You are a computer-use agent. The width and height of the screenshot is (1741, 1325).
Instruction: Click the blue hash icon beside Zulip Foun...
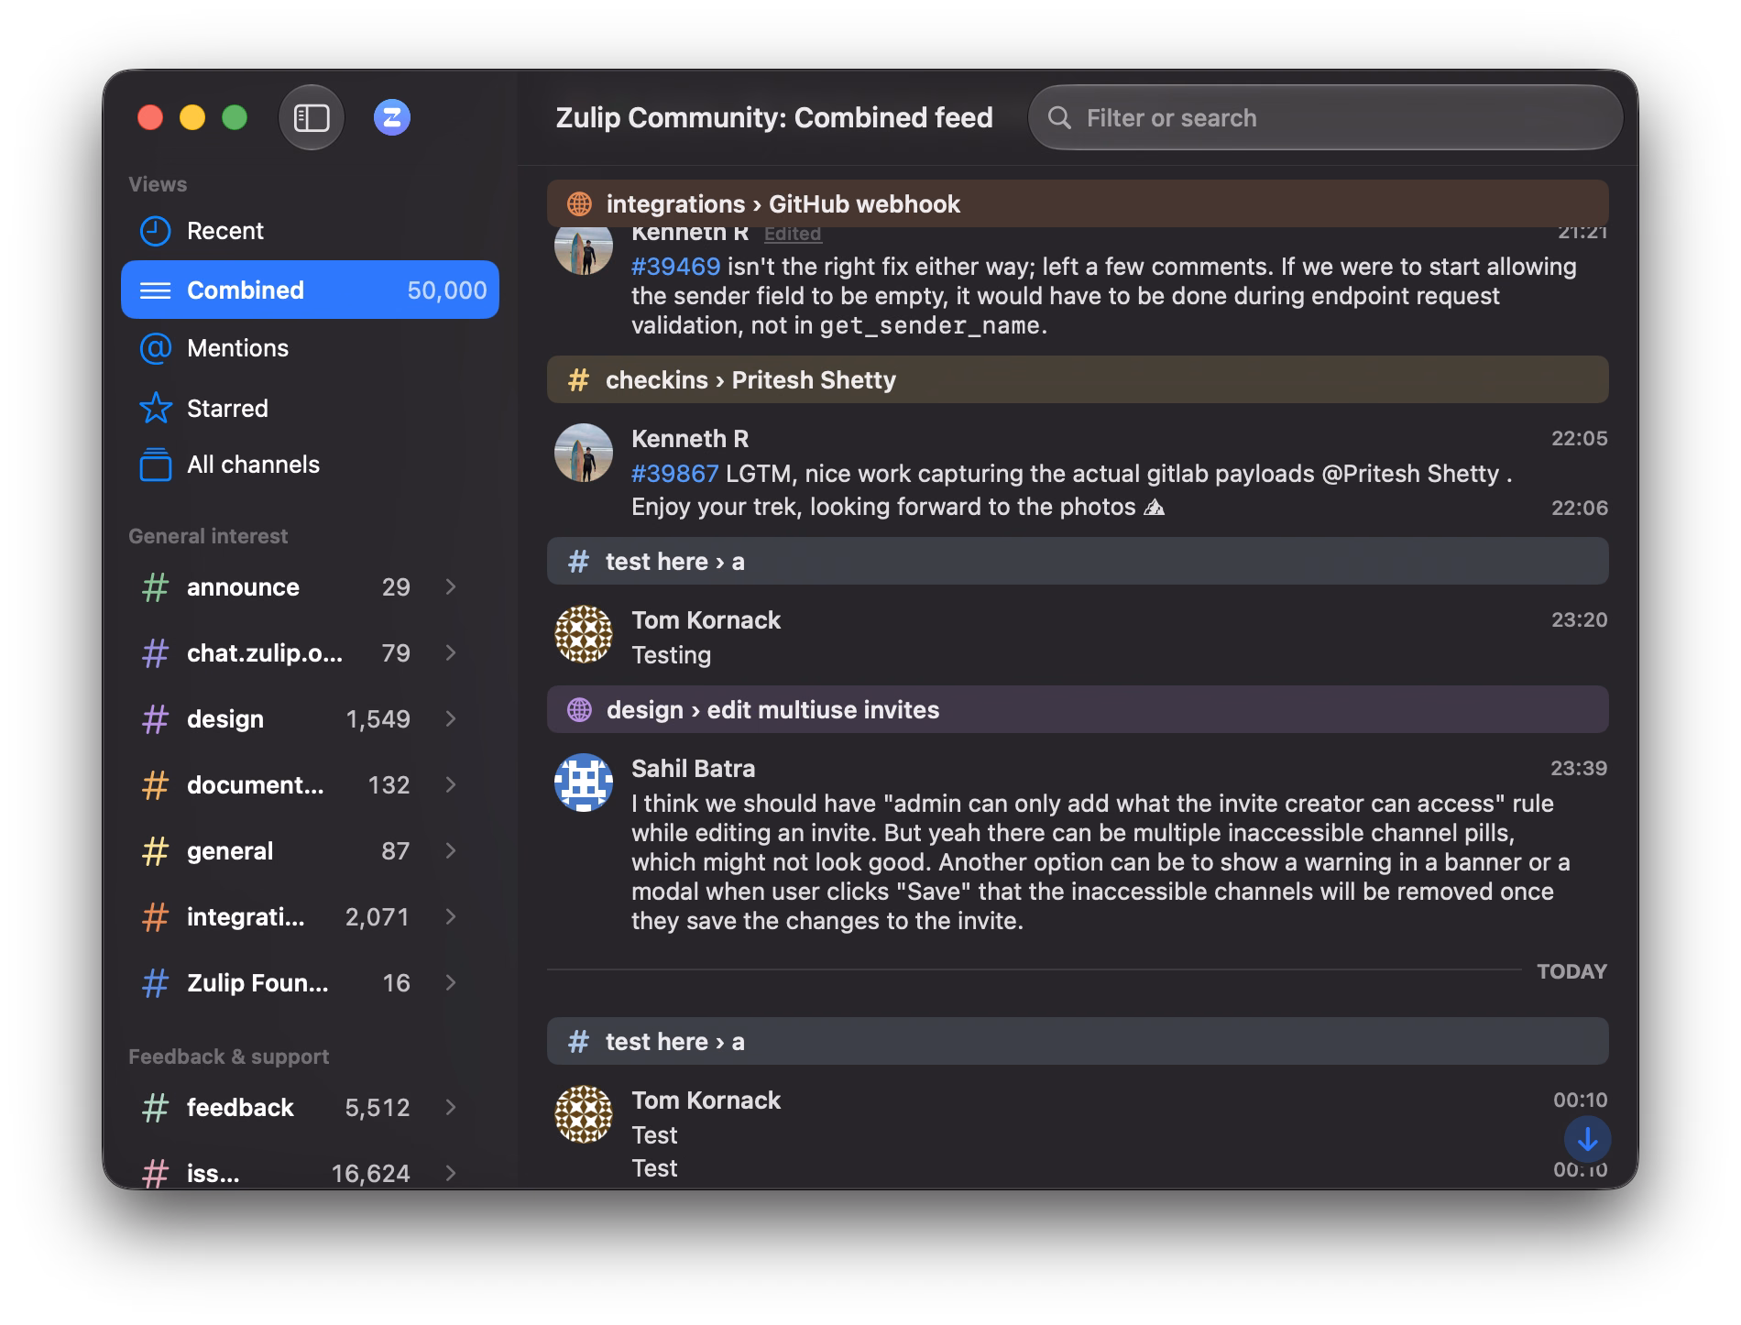(x=156, y=983)
